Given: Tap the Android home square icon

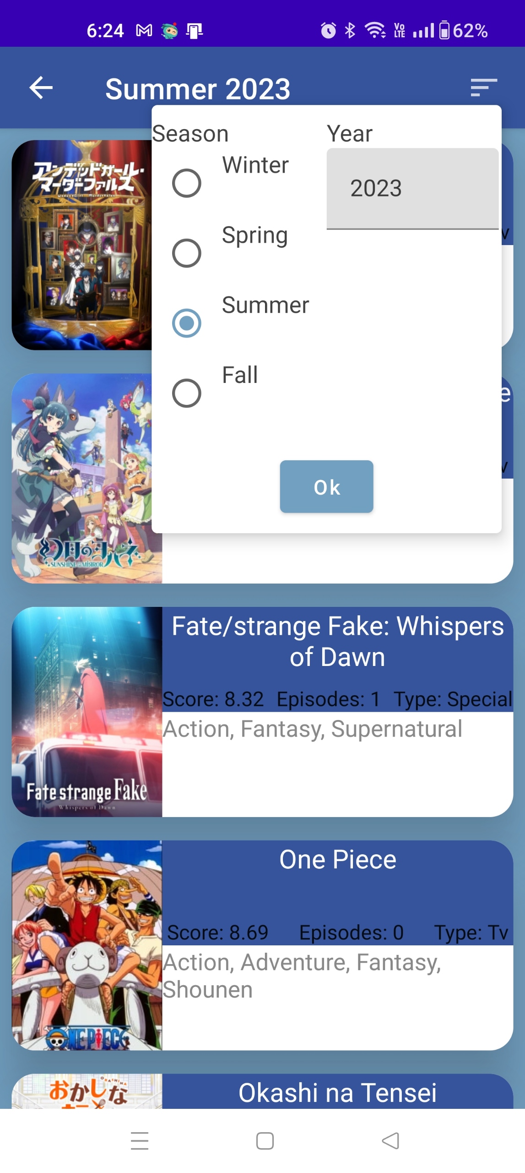Looking at the screenshot, I should 265,1140.
